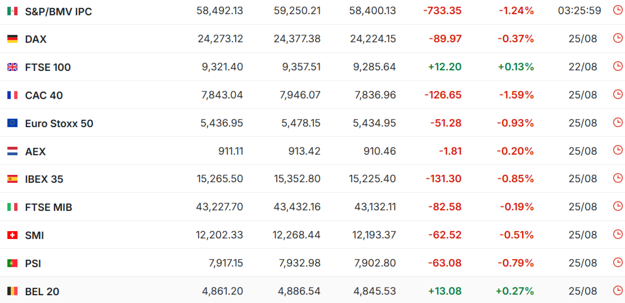Open the FTSE MIB index link

coord(48,207)
